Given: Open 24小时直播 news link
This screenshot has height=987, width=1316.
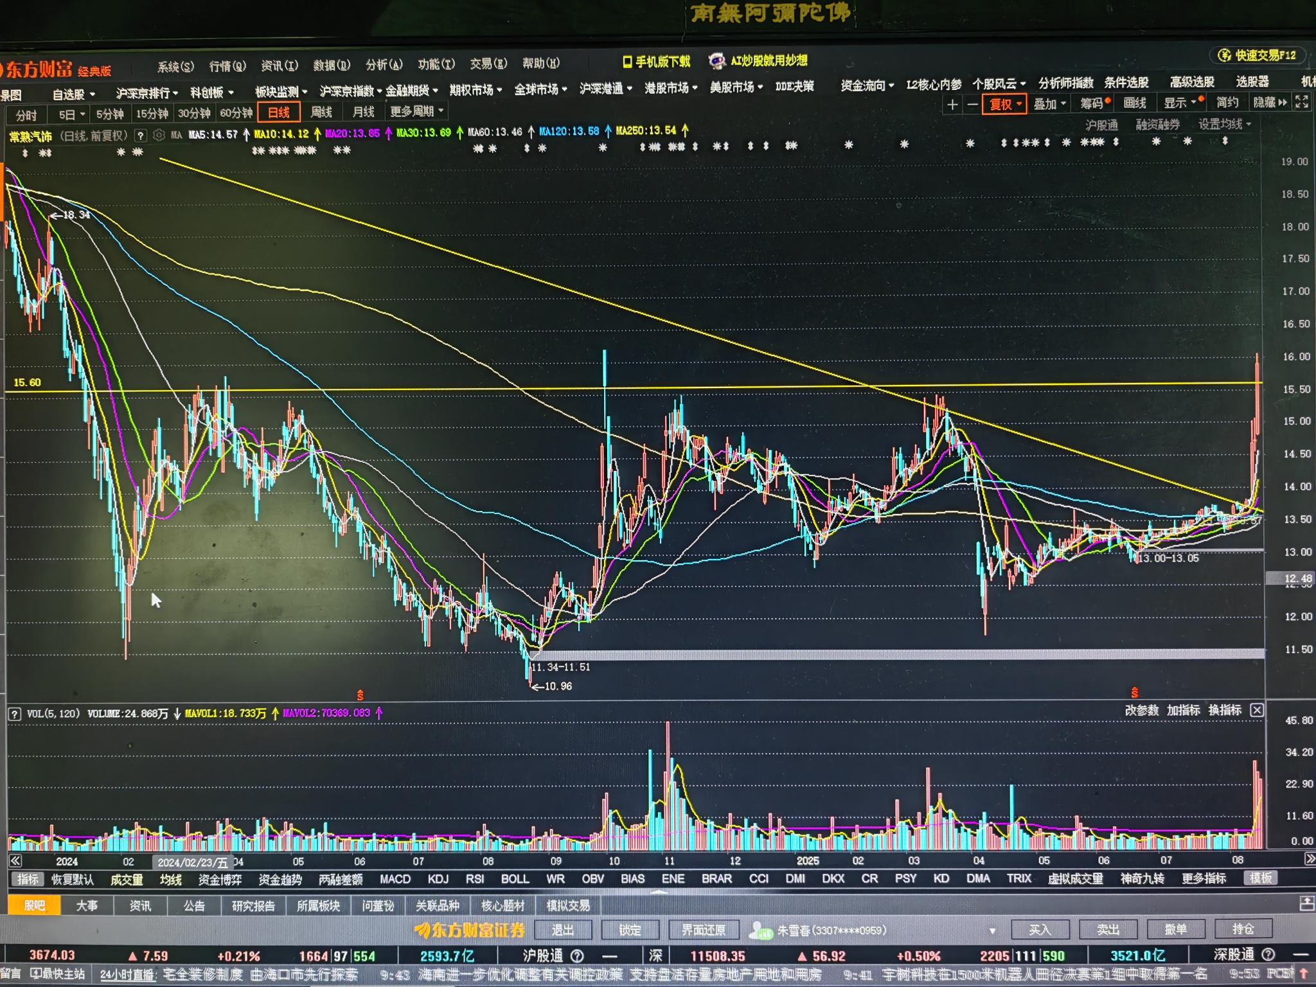Looking at the screenshot, I should click(128, 974).
